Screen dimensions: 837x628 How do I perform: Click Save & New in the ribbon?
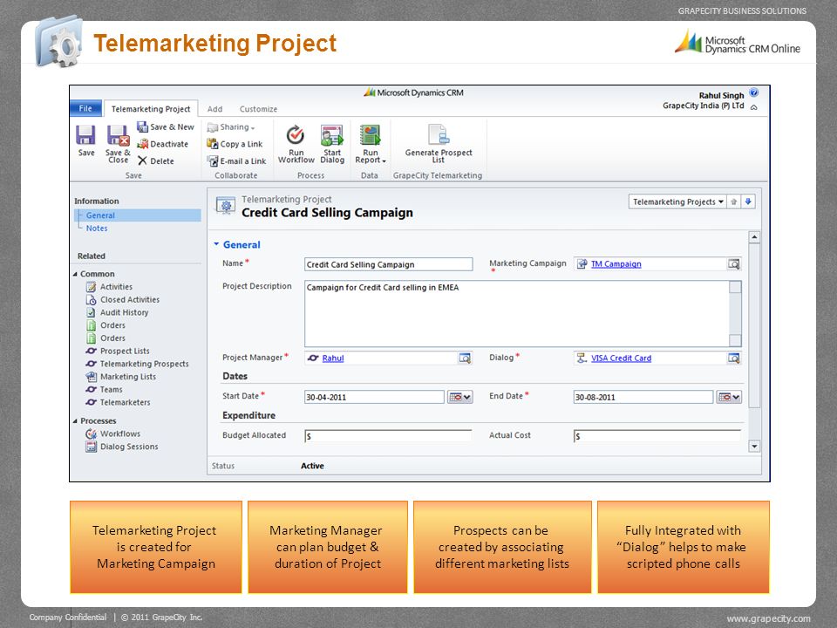coord(166,127)
